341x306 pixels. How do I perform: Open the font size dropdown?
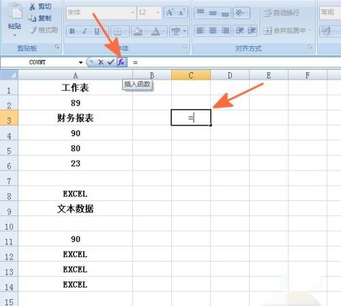[x=158, y=12]
